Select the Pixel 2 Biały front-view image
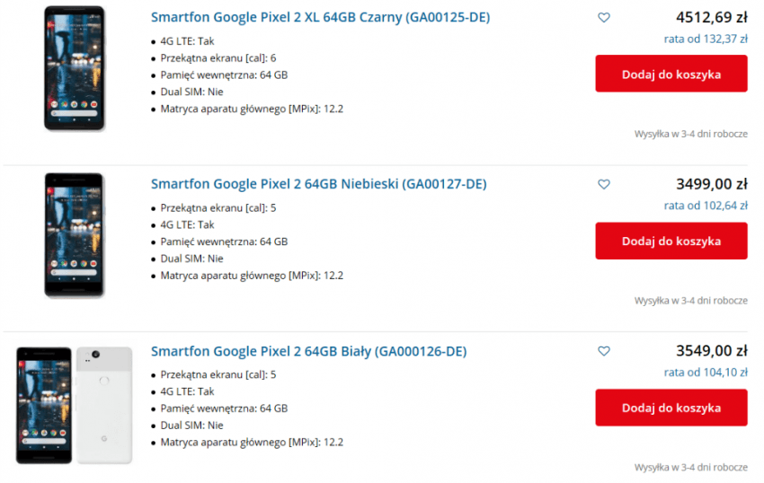Screen dimensions: 764x483 [x=44, y=405]
